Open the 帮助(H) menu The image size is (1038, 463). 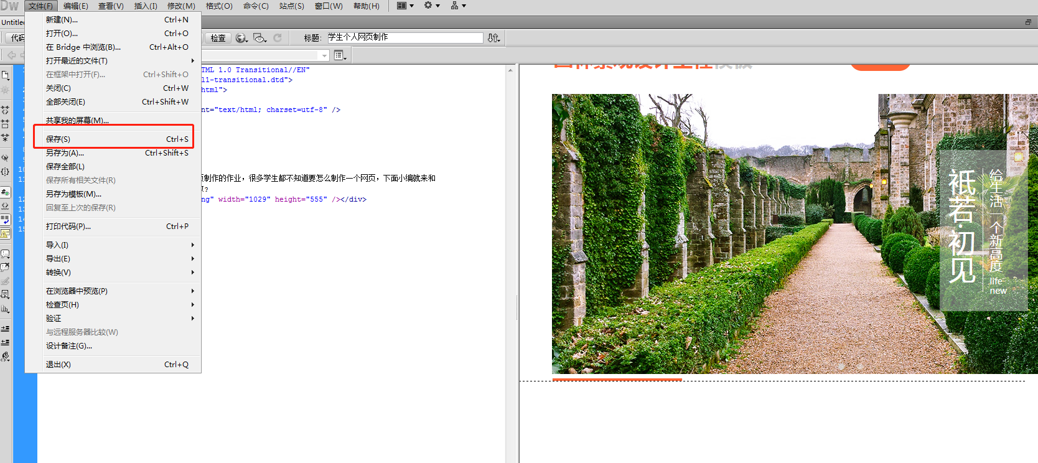[x=367, y=6]
